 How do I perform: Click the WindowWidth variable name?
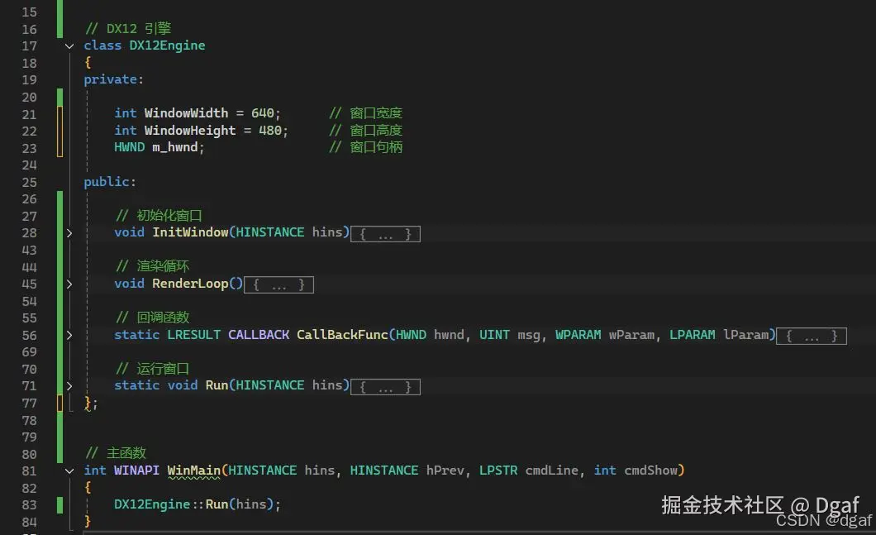(186, 113)
